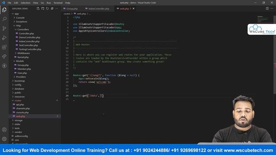Open the Terminal menu
Image resolution: width=276 pixels, height=155 pixels.
[x=58, y=3]
